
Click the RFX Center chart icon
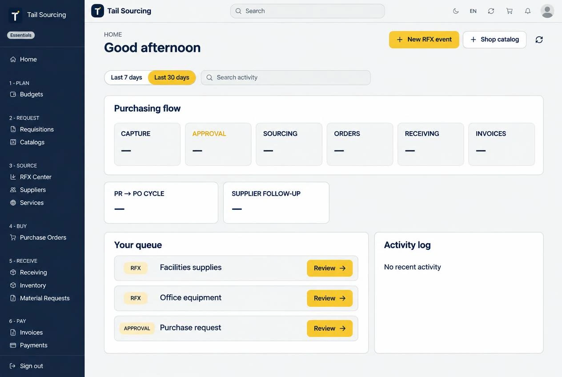click(x=13, y=177)
